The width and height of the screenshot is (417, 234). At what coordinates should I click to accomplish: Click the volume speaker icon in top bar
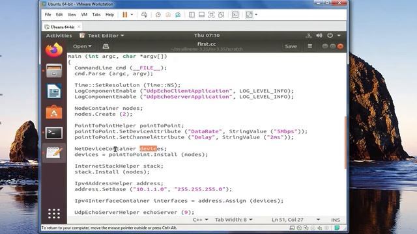coord(319,35)
